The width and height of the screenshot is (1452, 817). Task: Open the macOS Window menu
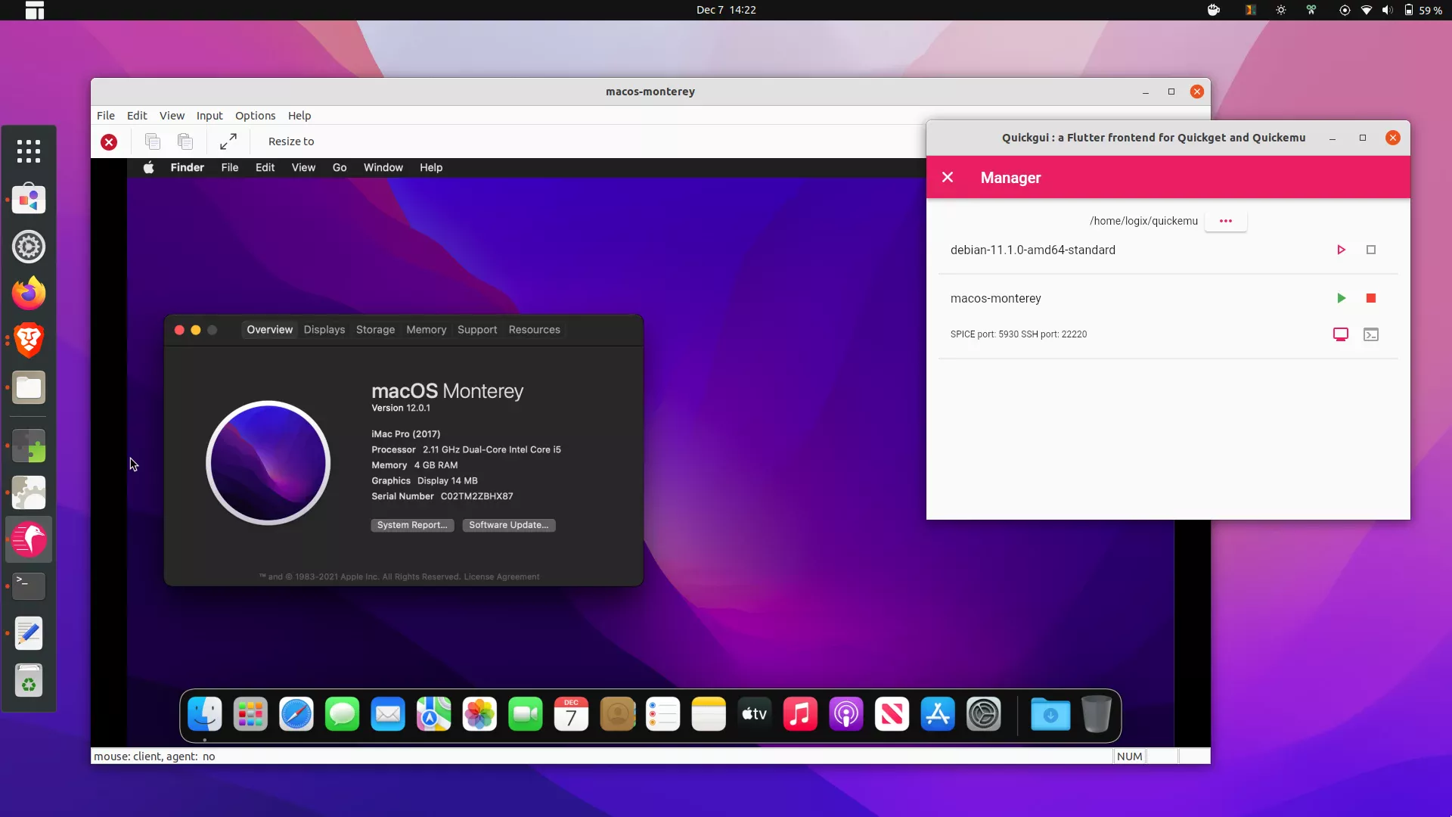point(383,167)
